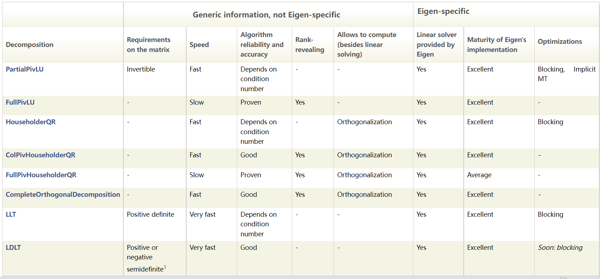Open the FullPivLU link
Viewport: 600px width, 279px height.
pyautogui.click(x=20, y=102)
